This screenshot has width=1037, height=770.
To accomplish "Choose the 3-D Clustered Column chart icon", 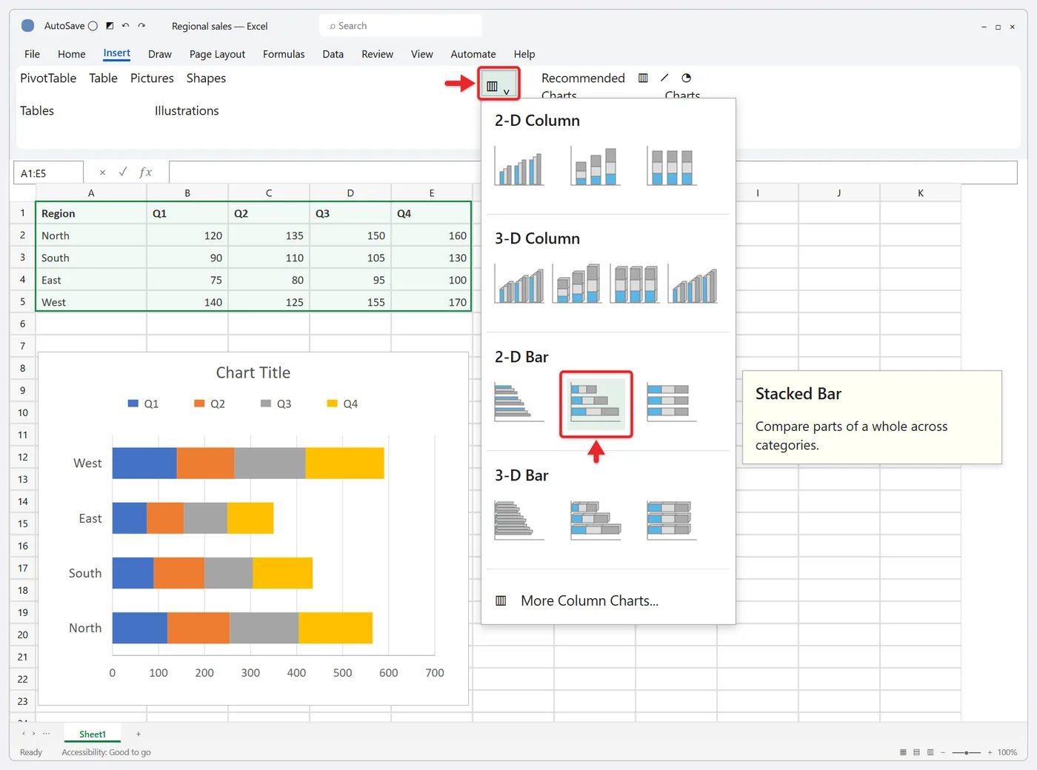I will click(x=519, y=284).
